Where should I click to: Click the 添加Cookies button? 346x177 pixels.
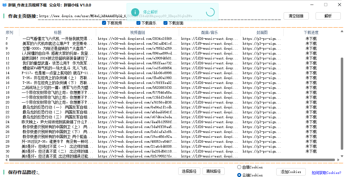pyautogui.click(x=291, y=172)
